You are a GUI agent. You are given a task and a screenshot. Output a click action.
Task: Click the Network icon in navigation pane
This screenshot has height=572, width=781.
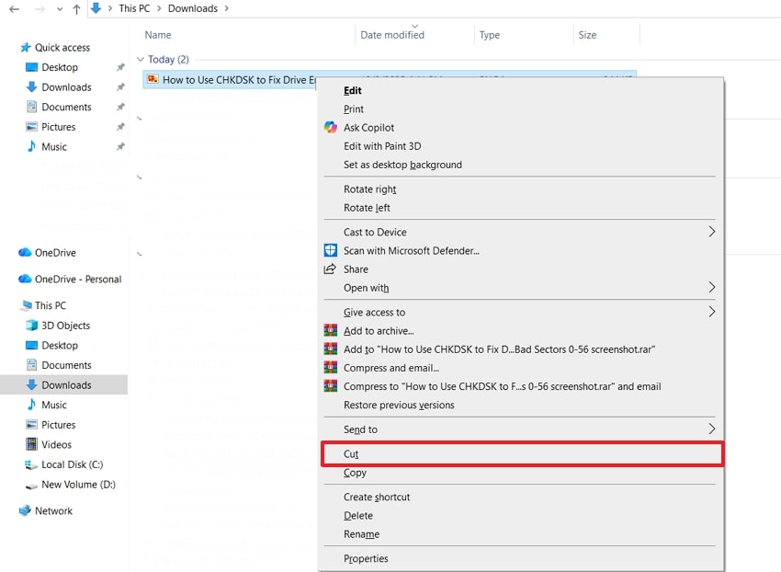(x=26, y=511)
